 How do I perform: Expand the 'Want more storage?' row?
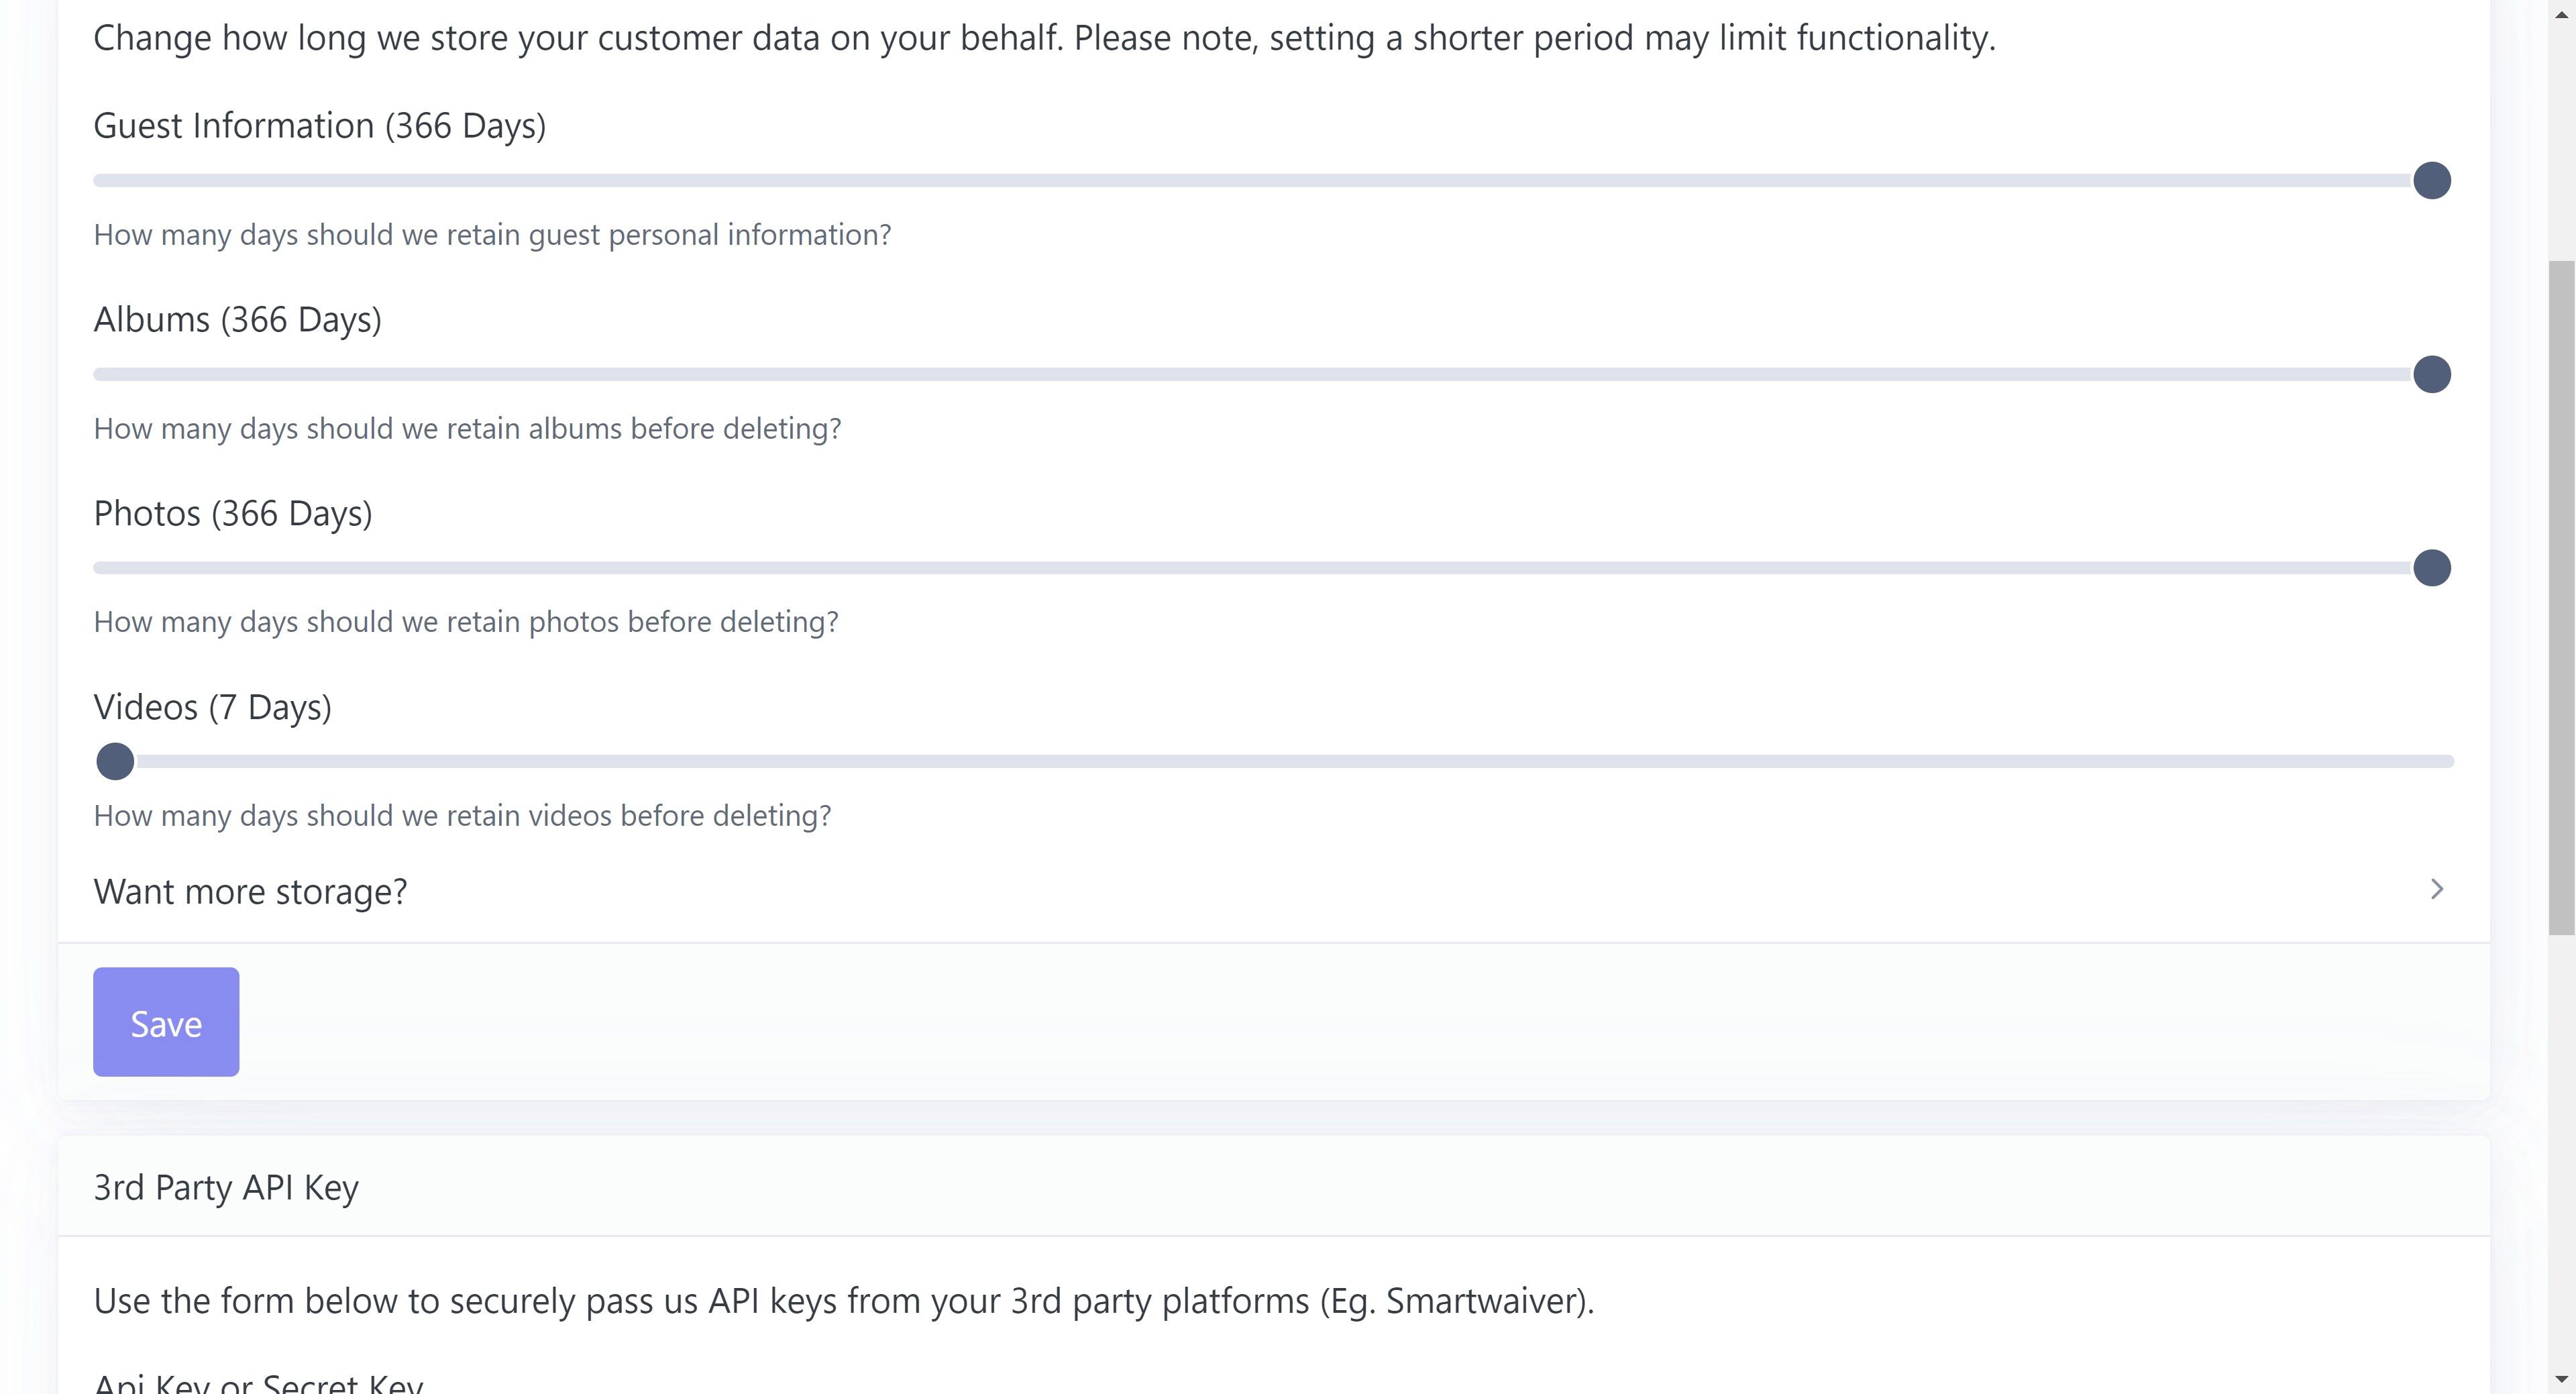click(x=250, y=891)
